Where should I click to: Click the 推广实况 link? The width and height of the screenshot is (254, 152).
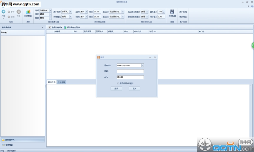click(x=183, y=12)
